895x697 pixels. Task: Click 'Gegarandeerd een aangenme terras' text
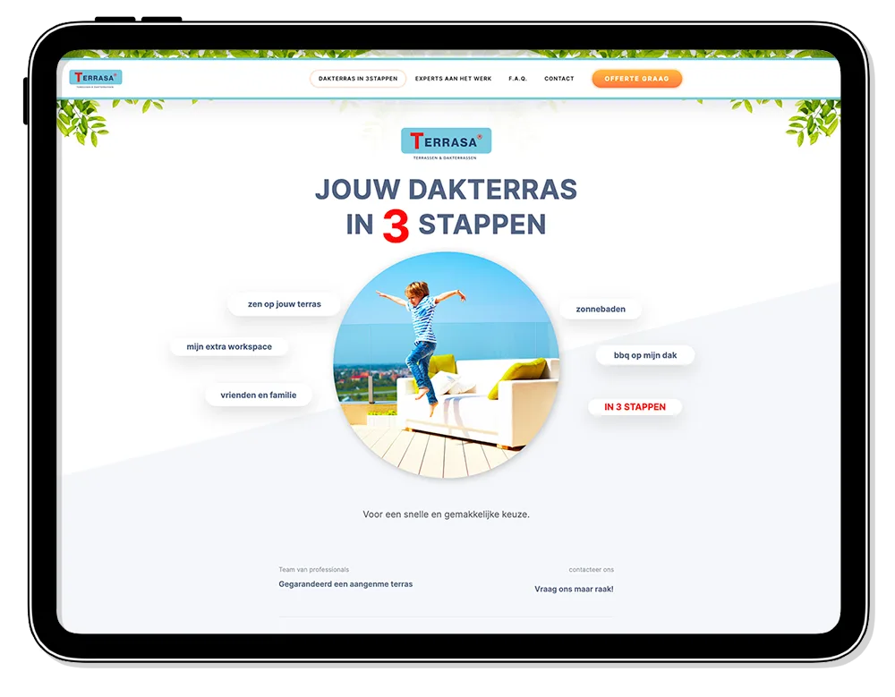pos(345,584)
